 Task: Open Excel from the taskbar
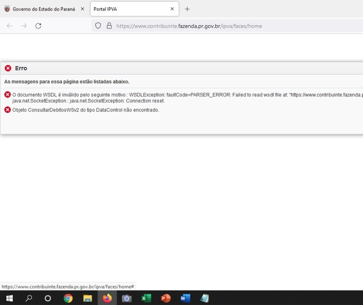146,298
